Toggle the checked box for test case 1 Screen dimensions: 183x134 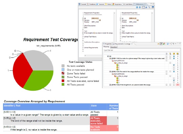coord(174,65)
